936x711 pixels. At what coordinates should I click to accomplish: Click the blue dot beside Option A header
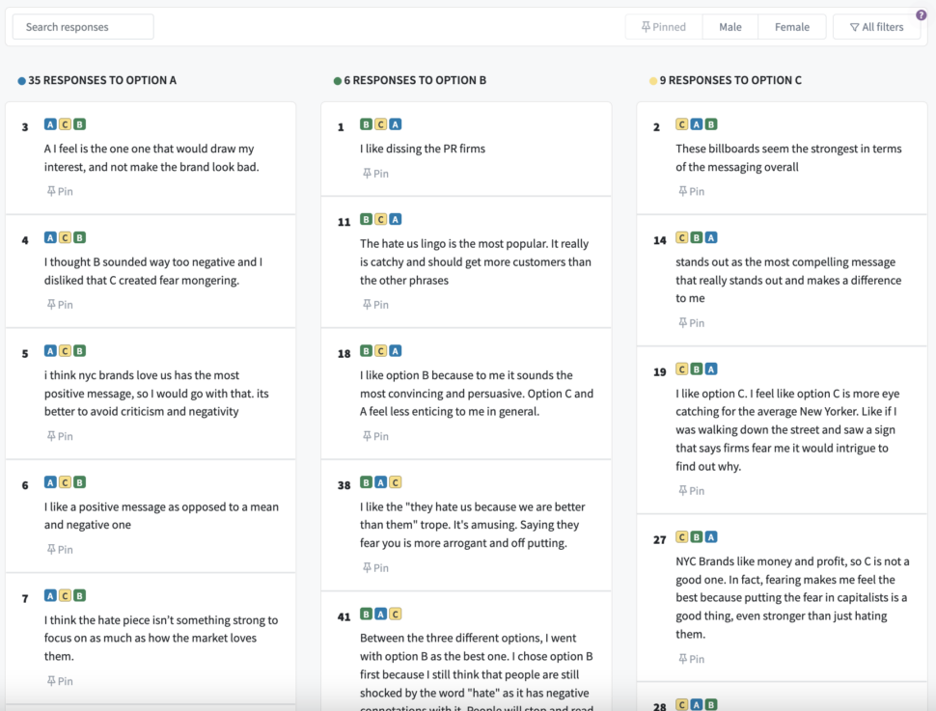tap(21, 80)
